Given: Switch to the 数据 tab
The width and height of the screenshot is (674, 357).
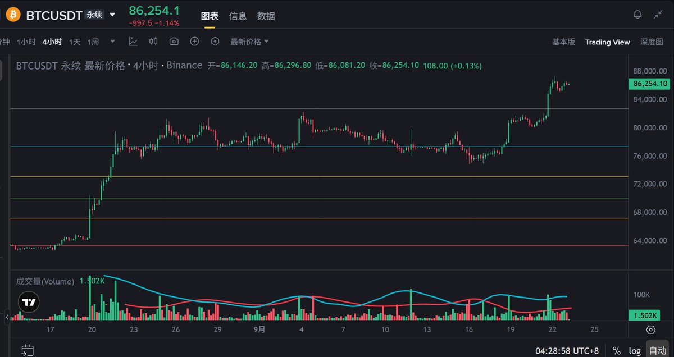Looking at the screenshot, I should coord(266,16).
